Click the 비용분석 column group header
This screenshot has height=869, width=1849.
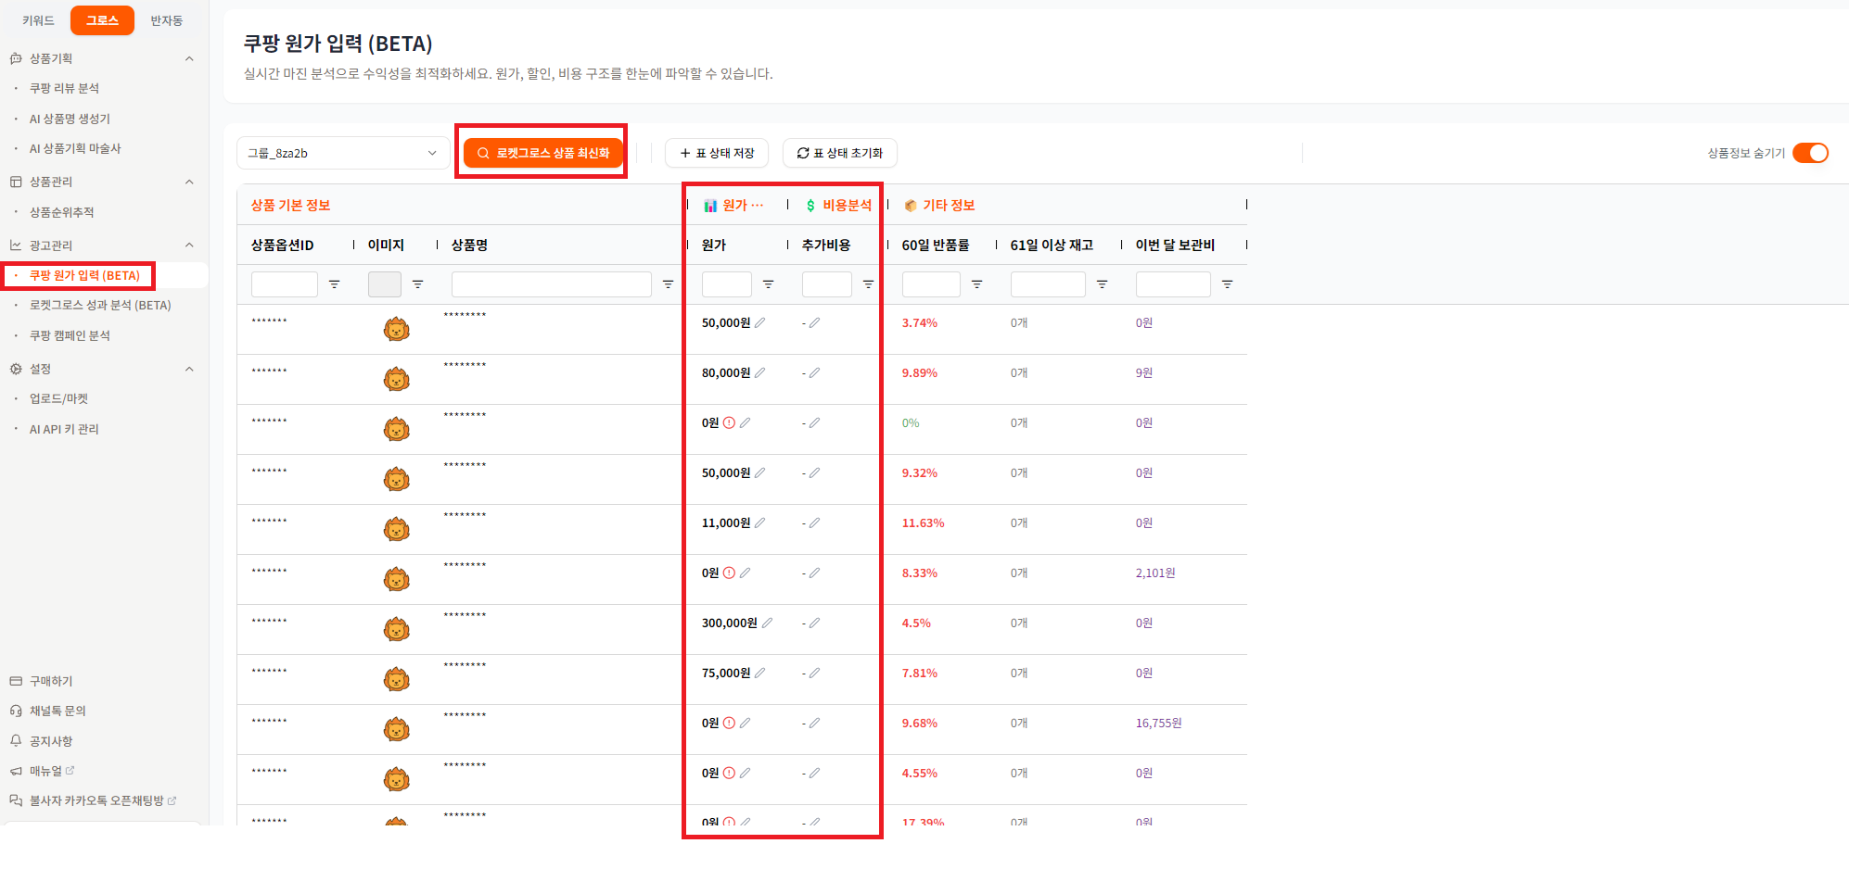(838, 205)
